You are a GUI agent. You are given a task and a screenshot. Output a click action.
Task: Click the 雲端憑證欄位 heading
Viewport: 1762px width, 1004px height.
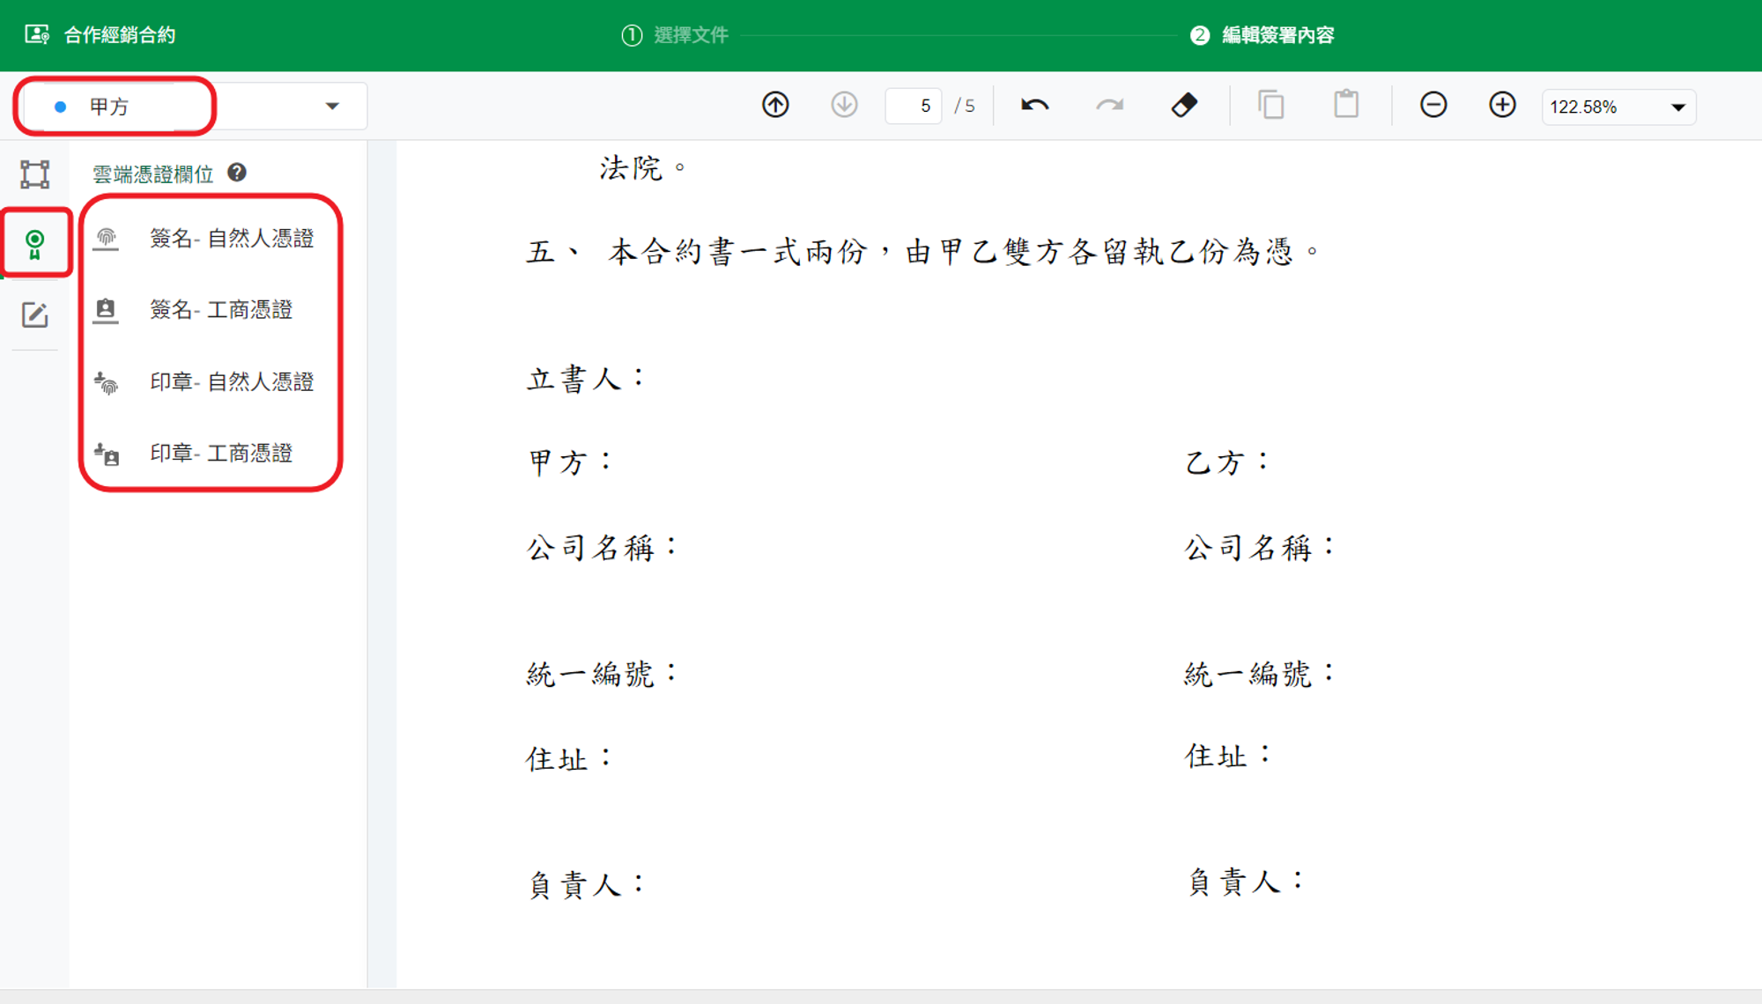pyautogui.click(x=153, y=174)
